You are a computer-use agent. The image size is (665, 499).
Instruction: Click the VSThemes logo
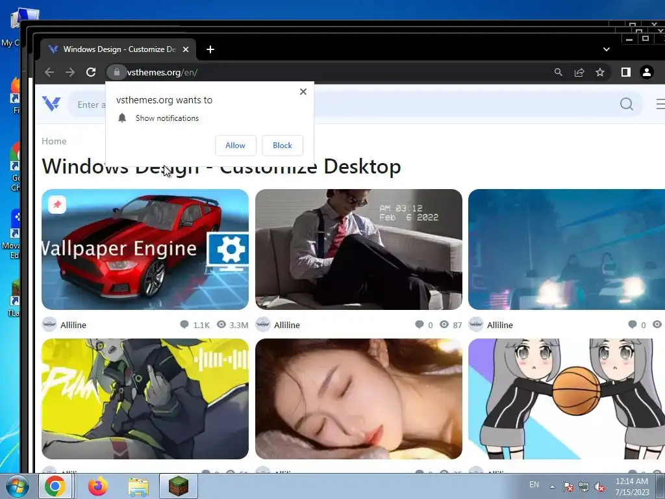pos(51,104)
